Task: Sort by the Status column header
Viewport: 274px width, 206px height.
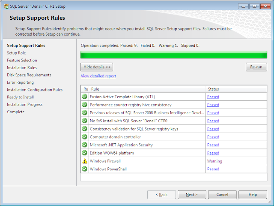Action: coord(236,89)
